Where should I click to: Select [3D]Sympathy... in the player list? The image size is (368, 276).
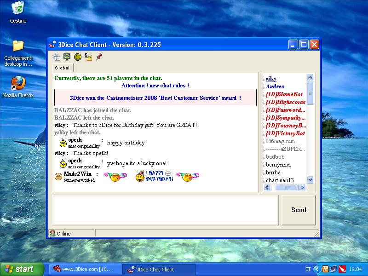(286, 118)
